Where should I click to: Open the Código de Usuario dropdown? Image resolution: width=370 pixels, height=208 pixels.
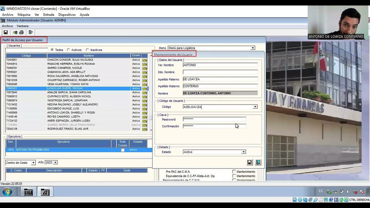coord(255,107)
